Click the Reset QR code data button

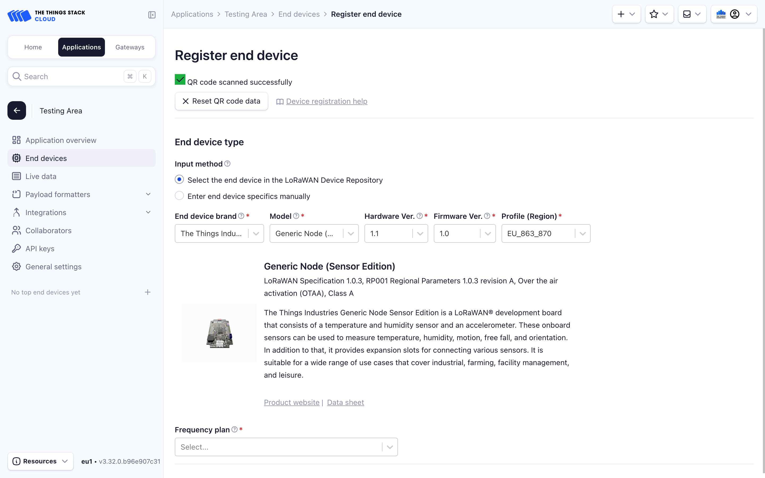(221, 101)
